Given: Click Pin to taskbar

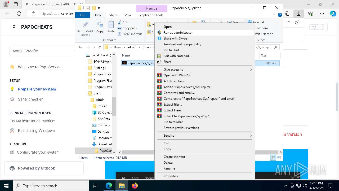Looking at the screenshot, I should 204,122.
